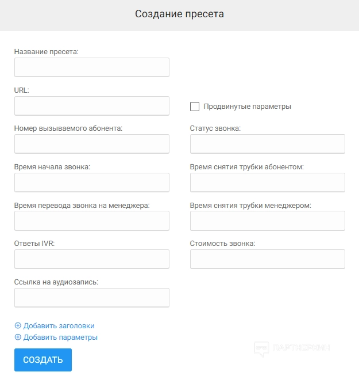Click the Партнеркин chat bubble watermark icon
Screen dimensions: 359x387
click(x=262, y=348)
